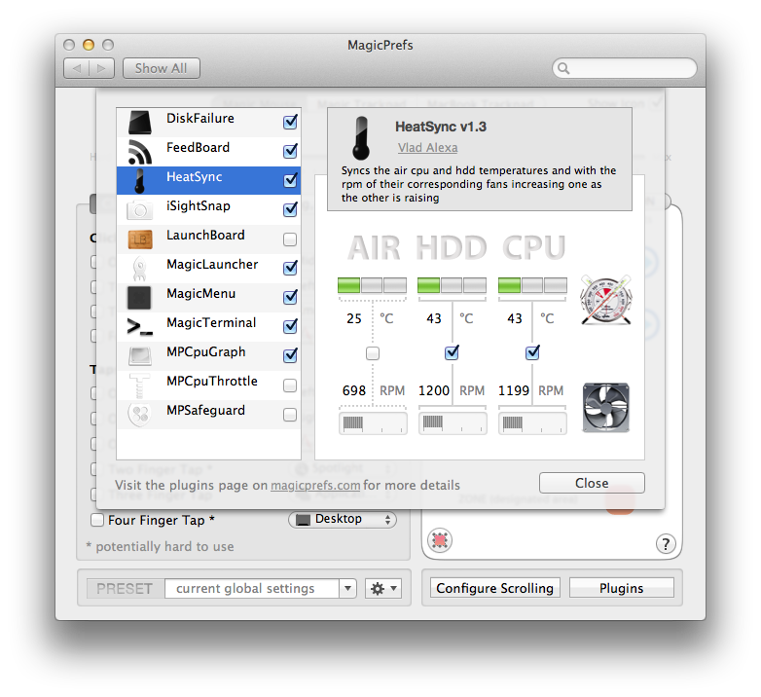Screen dimensions: 761x697
Task: Select the MPSafeguard plugin row
Action: 208,415
